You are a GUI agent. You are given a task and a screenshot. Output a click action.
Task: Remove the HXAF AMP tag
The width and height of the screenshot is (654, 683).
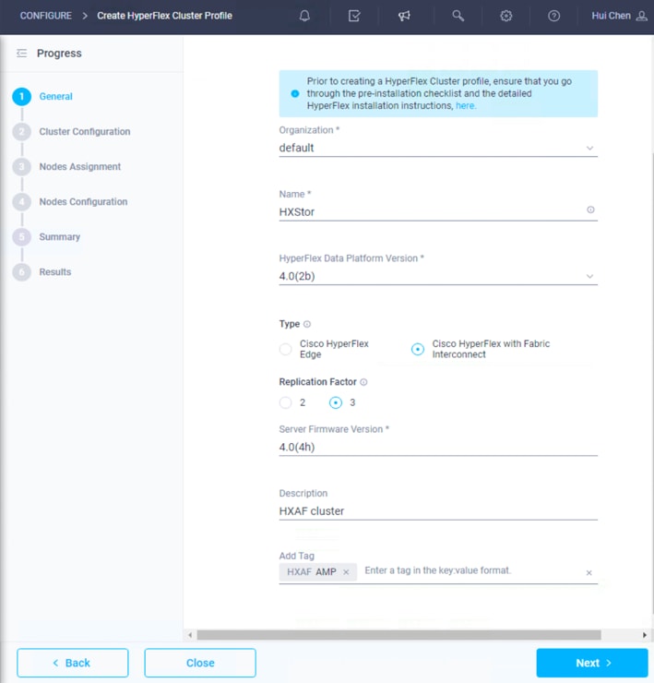[x=346, y=572]
